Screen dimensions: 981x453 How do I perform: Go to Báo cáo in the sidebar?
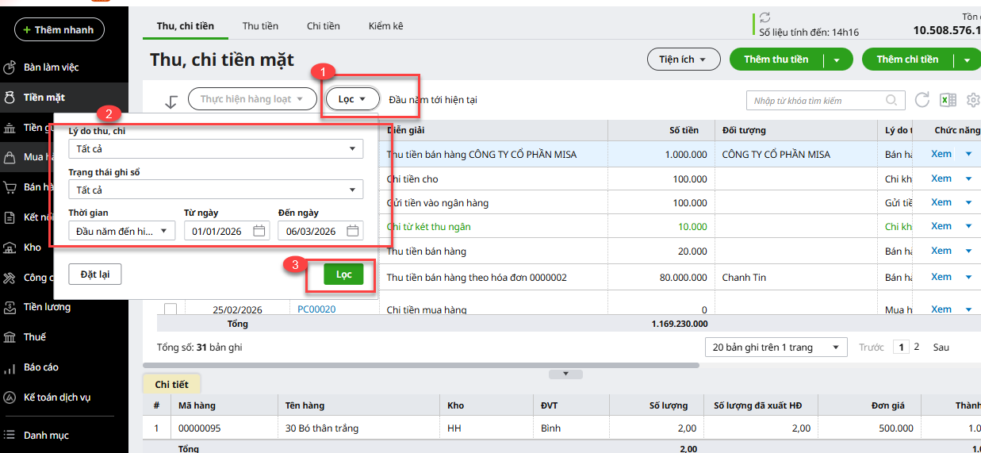(40, 367)
